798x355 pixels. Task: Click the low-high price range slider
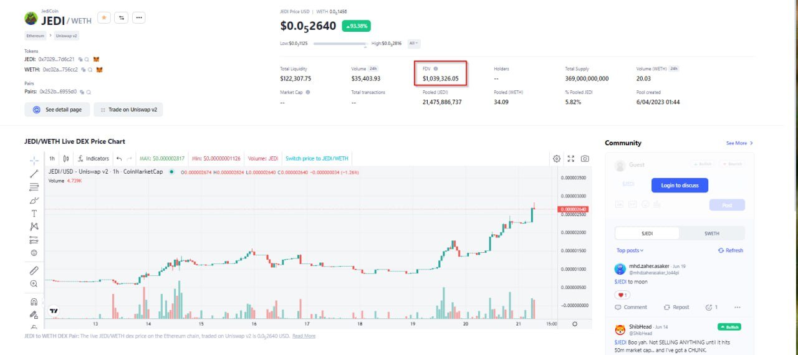(x=340, y=44)
